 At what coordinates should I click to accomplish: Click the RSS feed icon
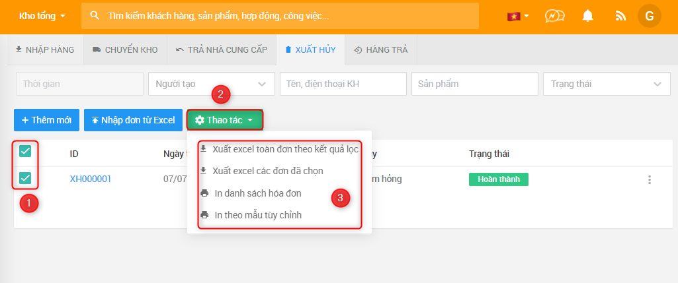620,16
